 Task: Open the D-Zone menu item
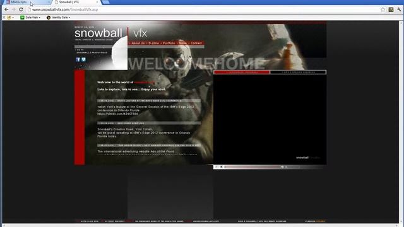pyautogui.click(x=153, y=44)
